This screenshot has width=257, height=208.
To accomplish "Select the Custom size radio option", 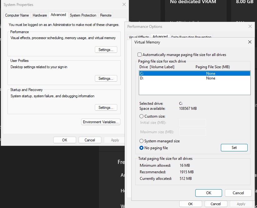I will tap(142, 116).
